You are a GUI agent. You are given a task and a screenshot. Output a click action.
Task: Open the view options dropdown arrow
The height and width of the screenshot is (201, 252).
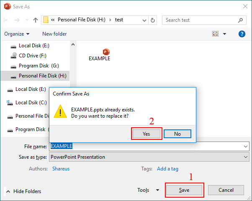pyautogui.click(x=224, y=34)
